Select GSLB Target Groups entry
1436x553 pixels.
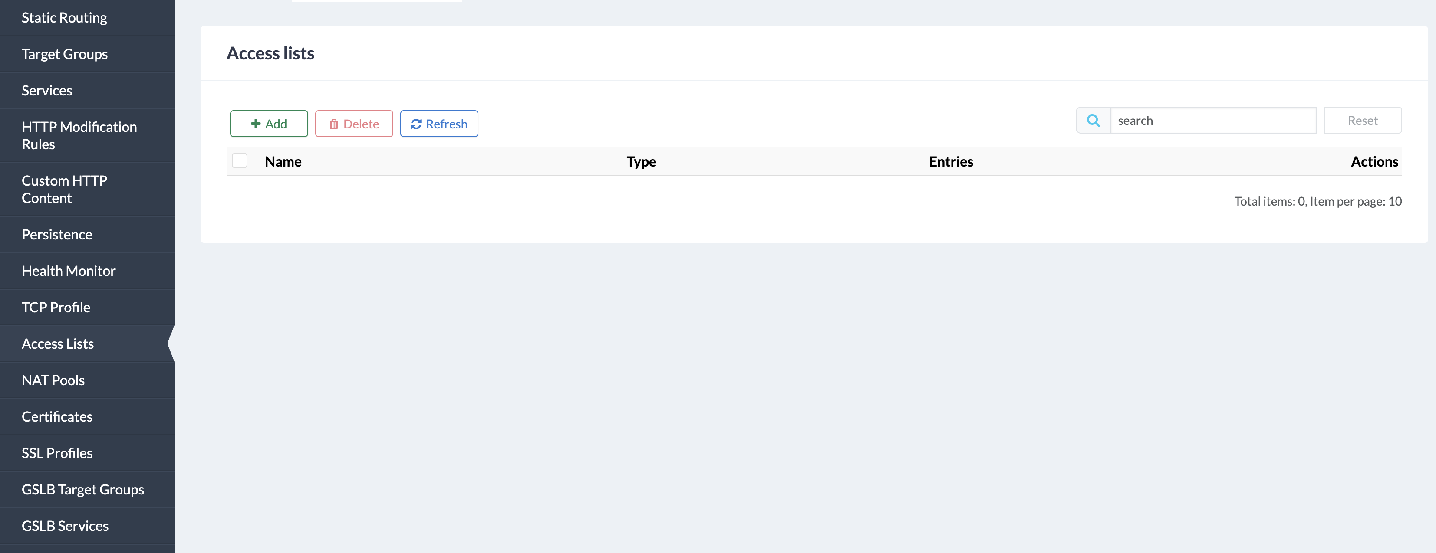coord(82,490)
